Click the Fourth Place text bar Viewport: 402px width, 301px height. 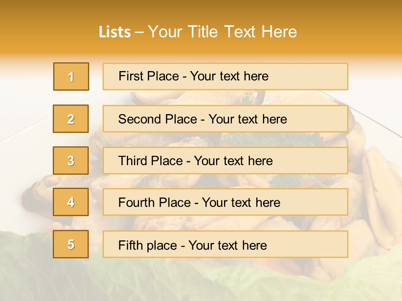click(225, 202)
